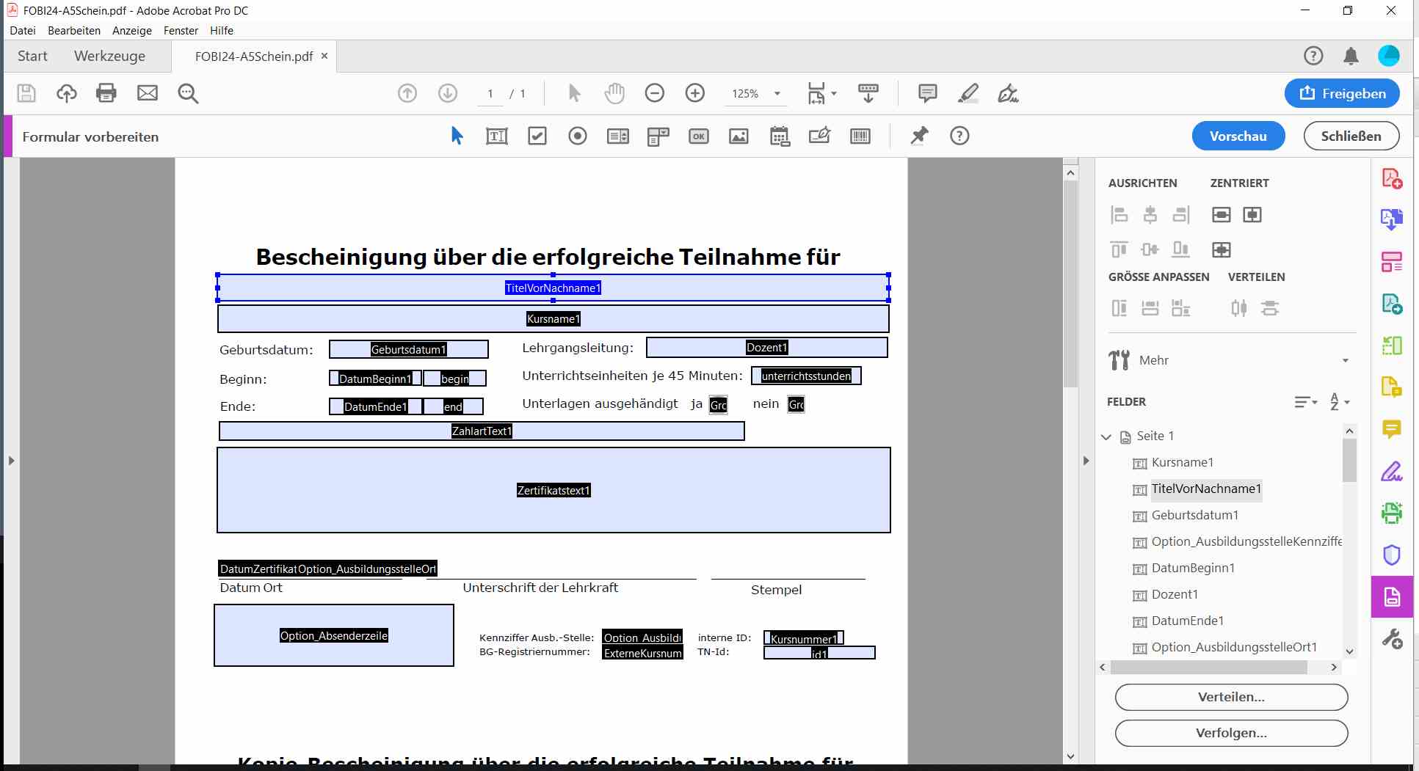Select the checkbox field tool
Image resolution: width=1419 pixels, height=771 pixels.
pyautogui.click(x=537, y=136)
